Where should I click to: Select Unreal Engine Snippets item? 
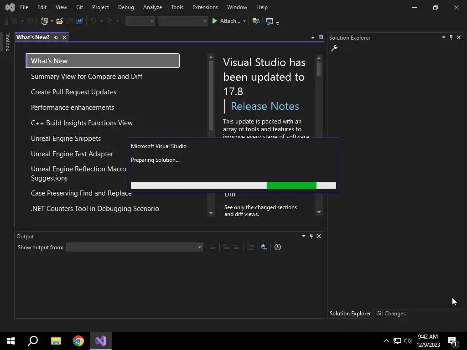tap(66, 139)
